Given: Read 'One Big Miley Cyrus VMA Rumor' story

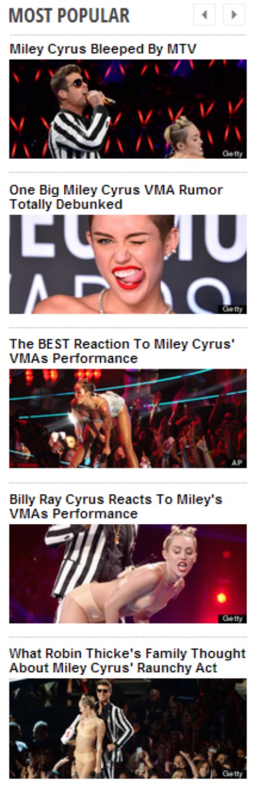Looking at the screenshot, I should click(116, 197).
